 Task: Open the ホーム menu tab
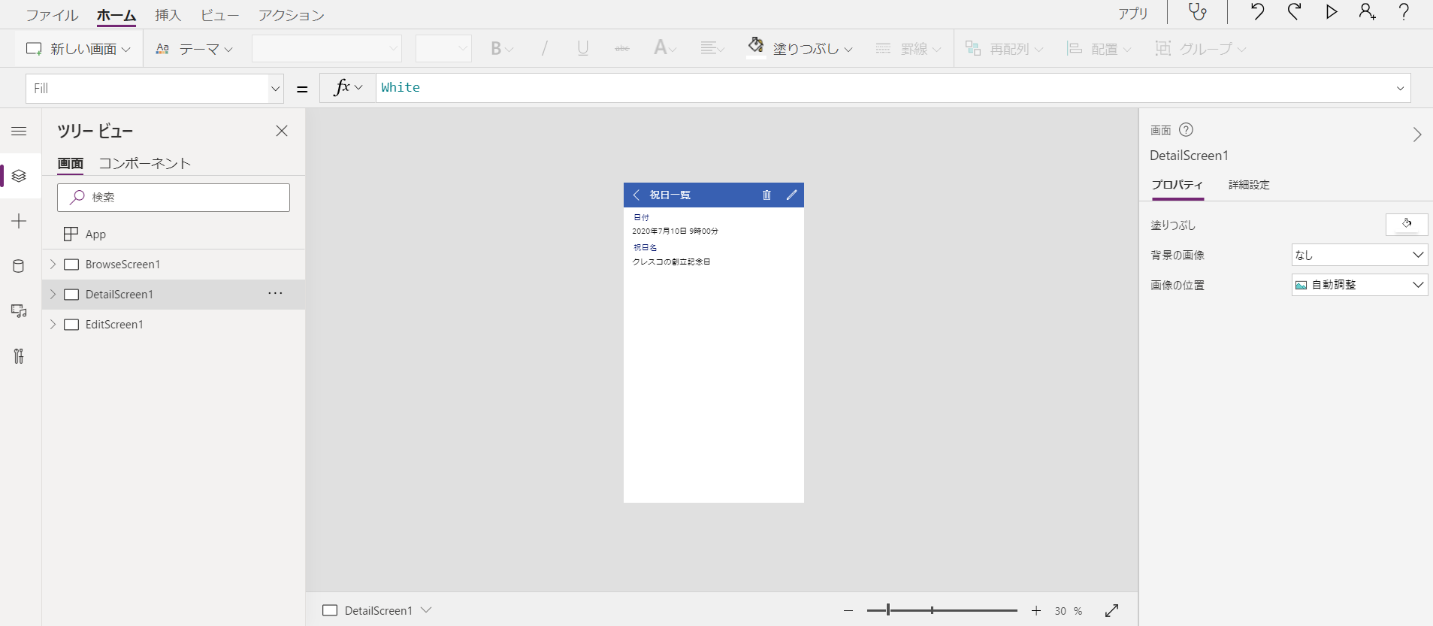point(116,15)
